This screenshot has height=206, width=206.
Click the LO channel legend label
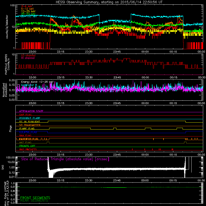tap(28, 55)
